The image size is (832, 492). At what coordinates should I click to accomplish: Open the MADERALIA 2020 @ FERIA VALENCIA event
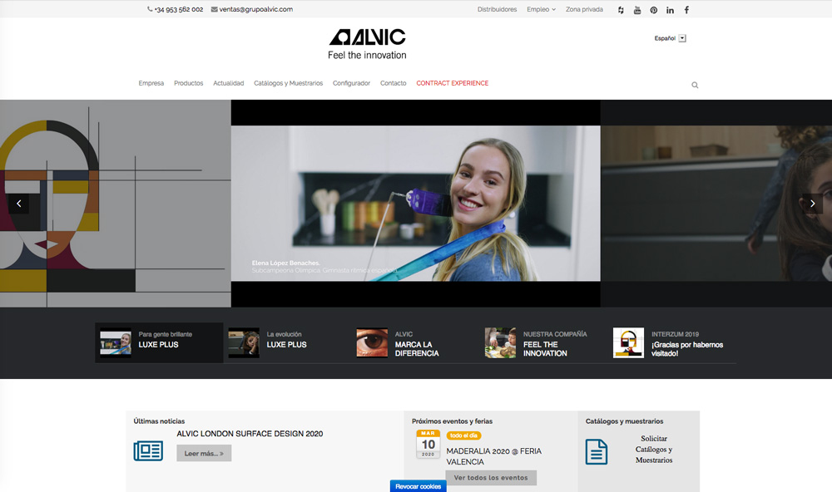(x=494, y=456)
